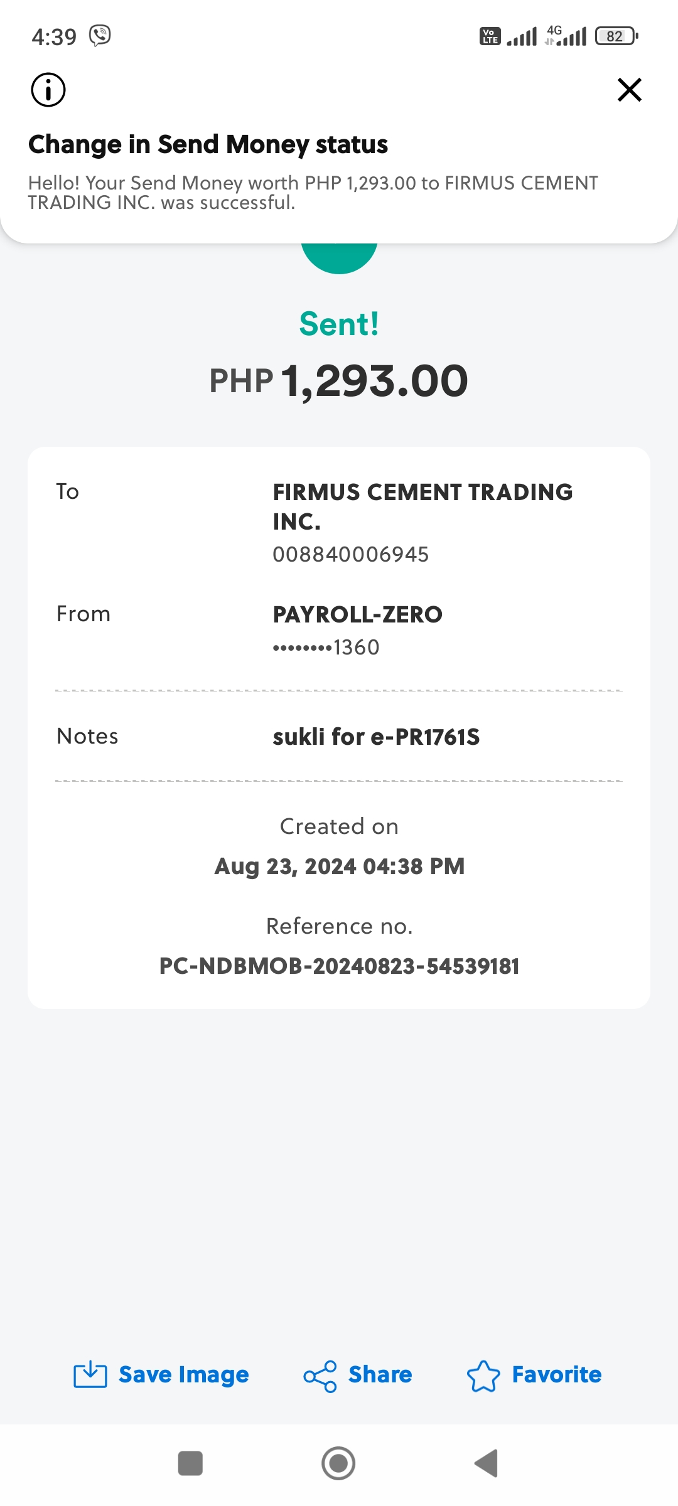Tap the note text 'sukli for e-PR1761S'
Viewport: 678px width, 1506px height.
(x=376, y=737)
